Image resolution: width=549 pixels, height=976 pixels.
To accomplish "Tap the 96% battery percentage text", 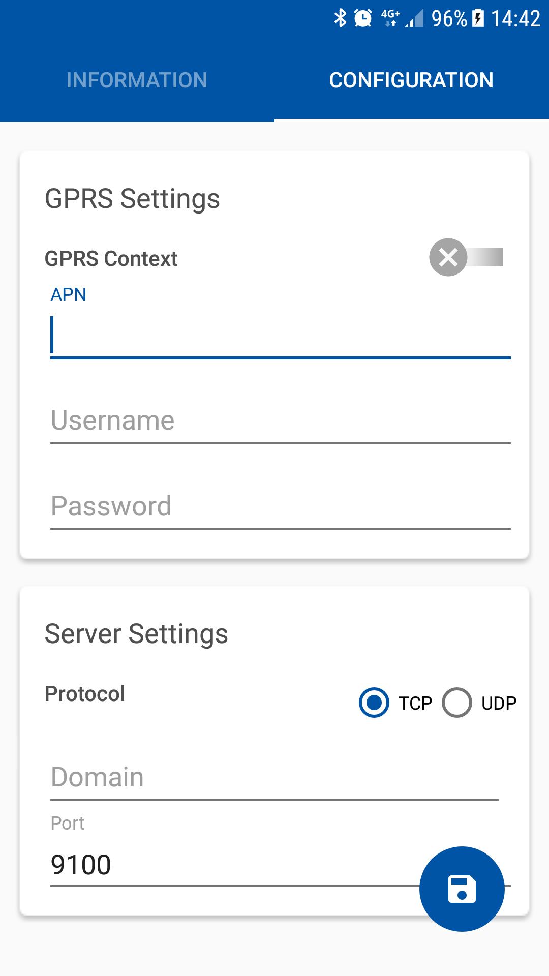I will click(449, 19).
